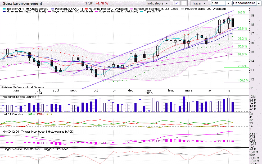The image size is (262, 164).
Task: Click the -4,78 % change value
Action: [102, 3]
